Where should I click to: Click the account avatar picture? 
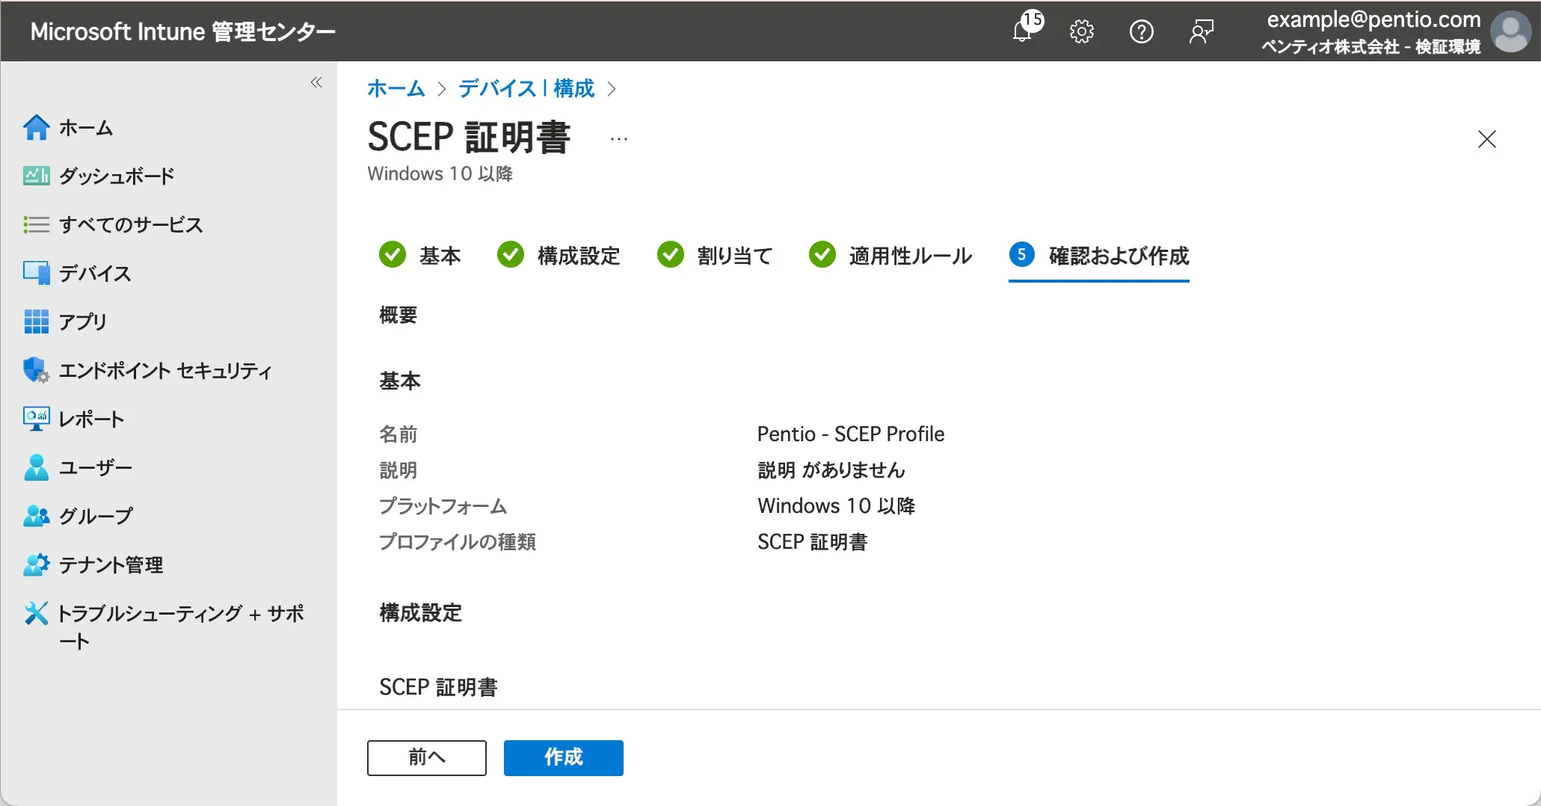click(x=1510, y=31)
